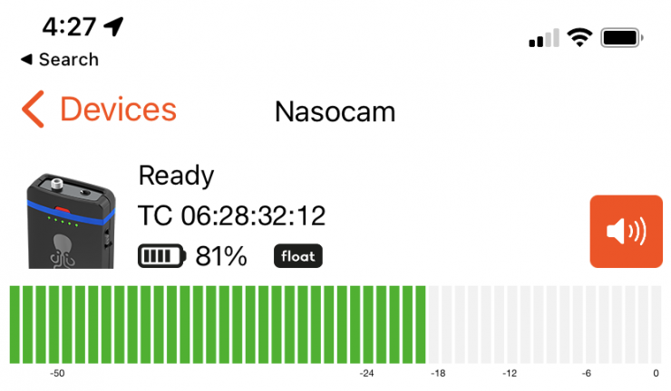Tap the Wi-Fi status icon
This screenshot has width=671, height=391.
click(x=578, y=38)
